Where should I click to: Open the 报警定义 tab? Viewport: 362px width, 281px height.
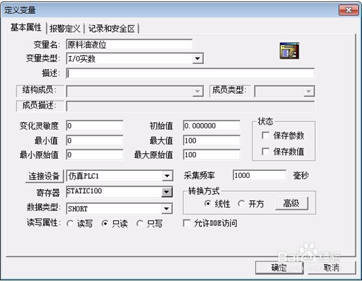pos(65,29)
